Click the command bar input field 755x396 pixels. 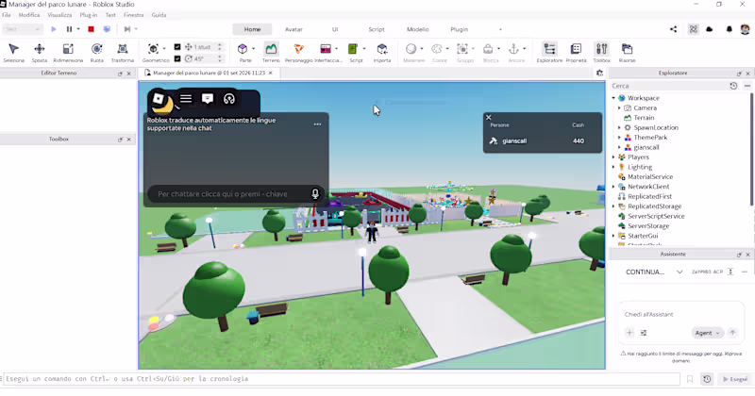click(342, 379)
